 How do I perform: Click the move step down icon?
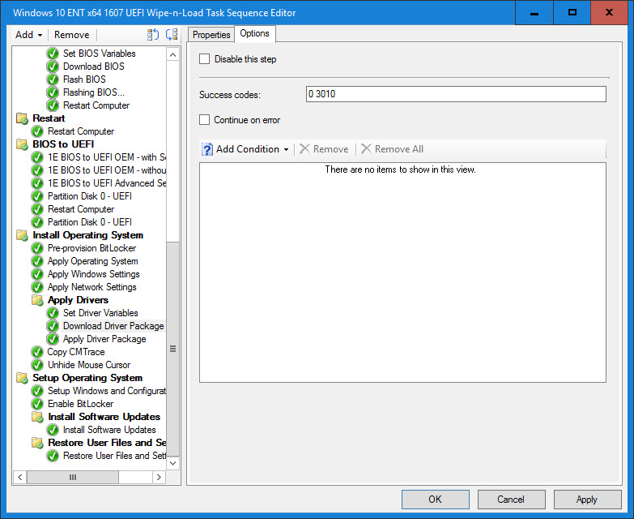pyautogui.click(x=171, y=35)
